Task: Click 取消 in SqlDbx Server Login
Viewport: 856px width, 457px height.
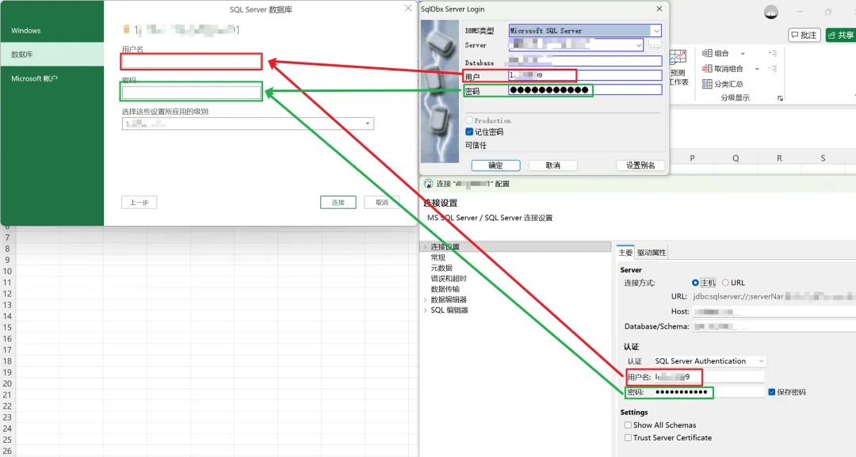Action: pos(552,166)
